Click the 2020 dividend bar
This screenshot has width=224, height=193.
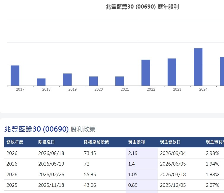[x=93, y=81]
